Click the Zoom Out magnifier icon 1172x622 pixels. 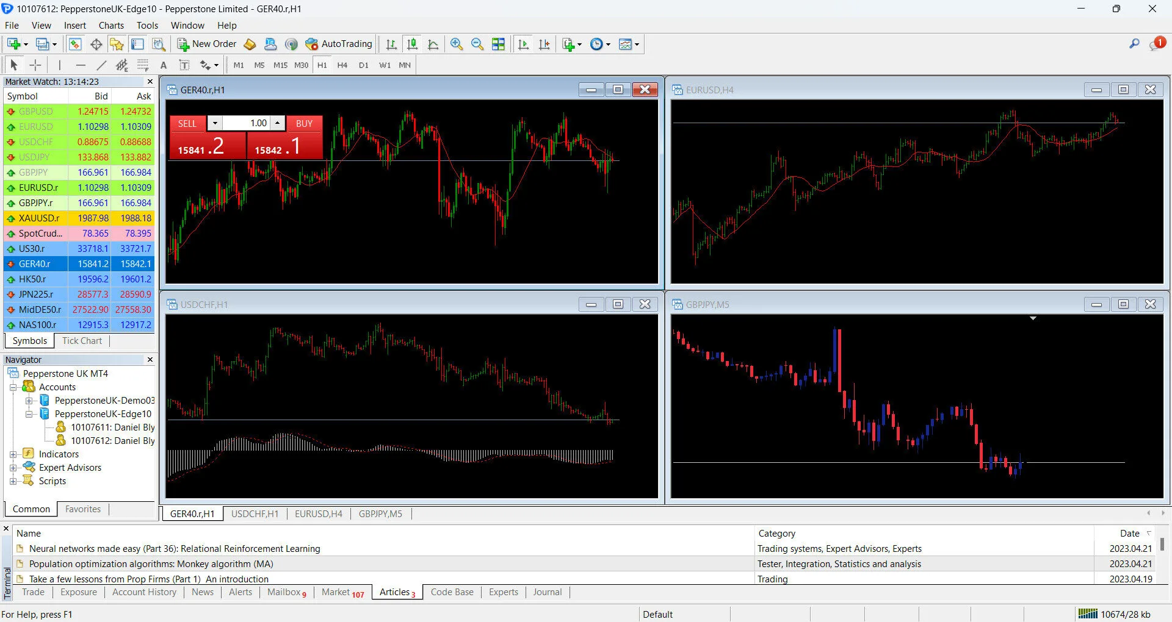pos(477,44)
